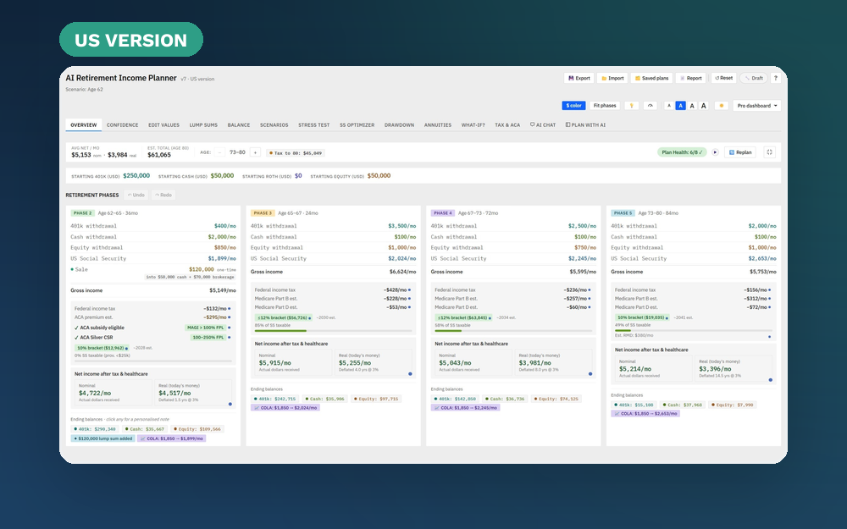
Task: Click the Plan Health 6/8 badge
Action: [682, 152]
